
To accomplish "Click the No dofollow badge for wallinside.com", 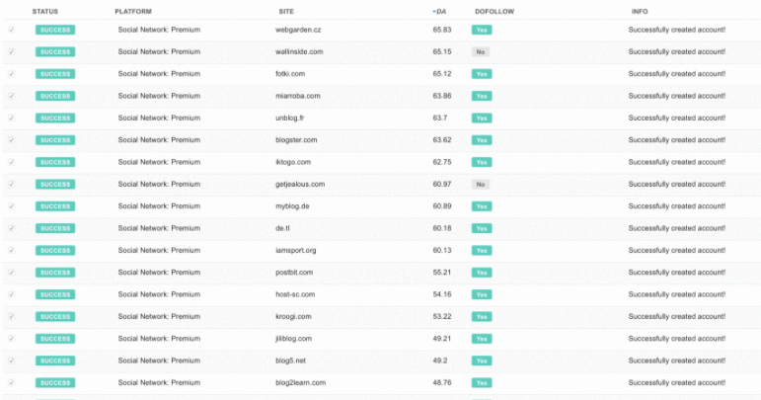I will coord(481,51).
